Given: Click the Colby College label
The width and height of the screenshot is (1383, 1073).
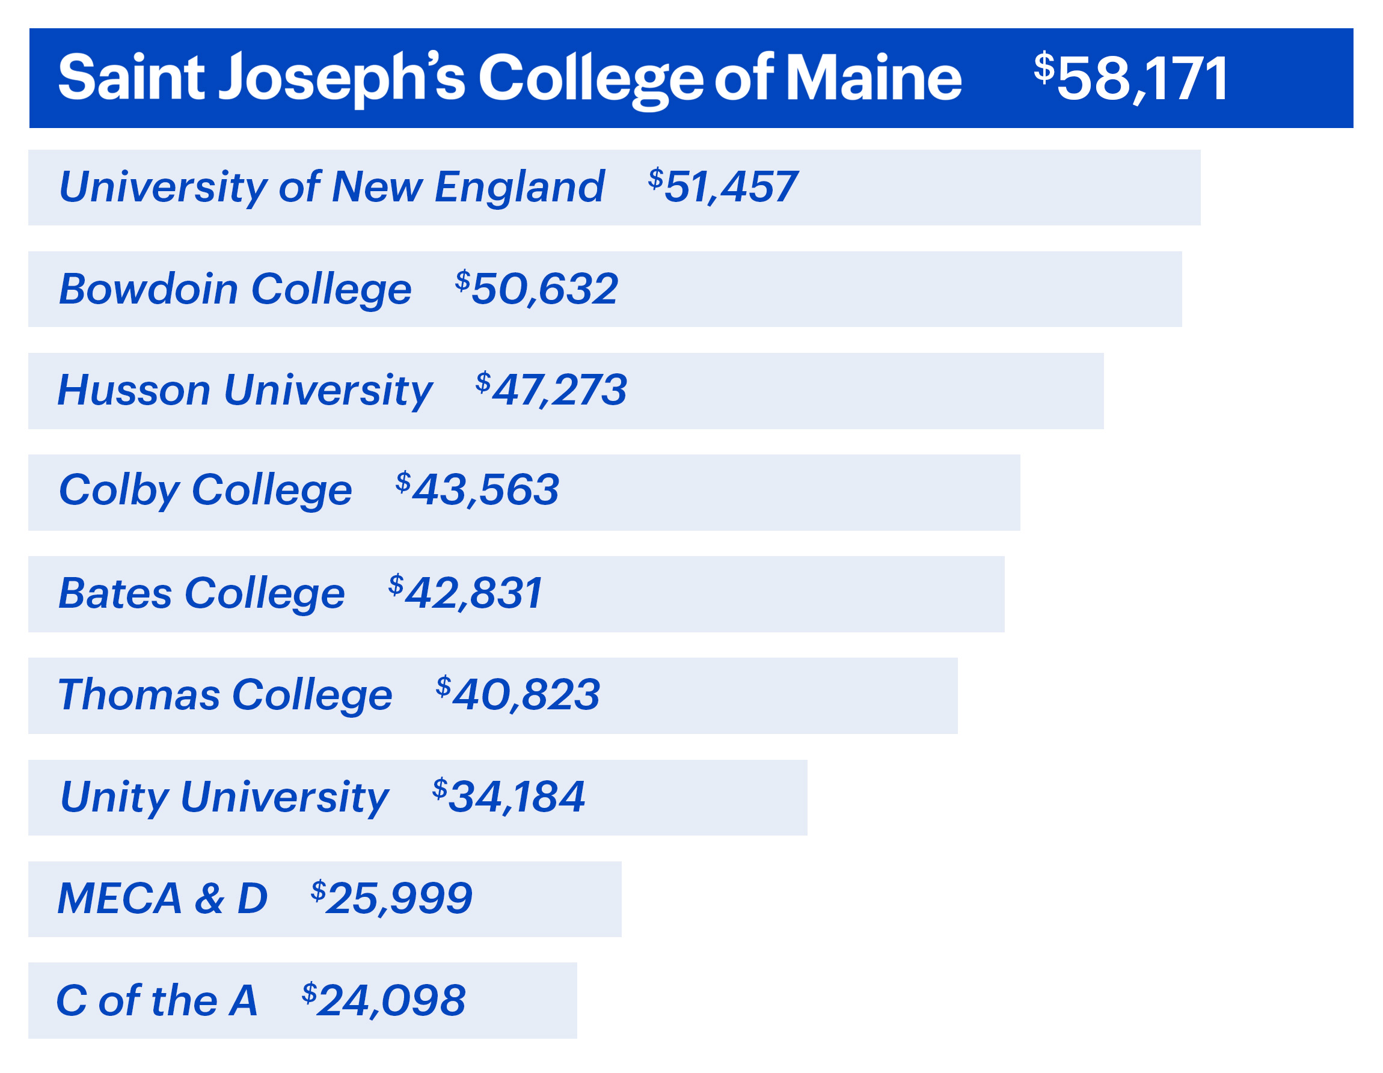Looking at the screenshot, I should [x=205, y=491].
